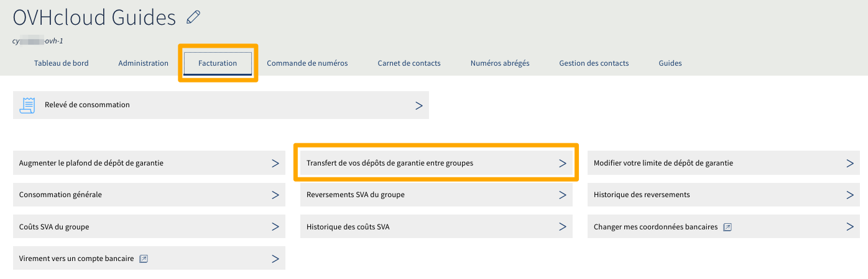Screen dimensions: 868x279
Task: Open the Carnet de contacts tab
Action: point(409,63)
